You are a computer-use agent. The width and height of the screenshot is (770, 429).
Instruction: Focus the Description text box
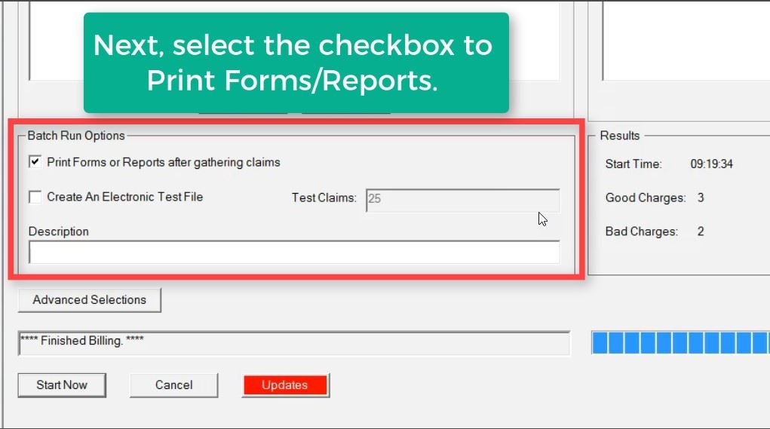pos(294,253)
